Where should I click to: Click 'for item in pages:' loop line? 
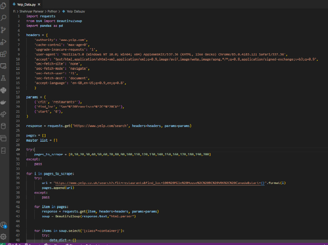click(x=51, y=207)
